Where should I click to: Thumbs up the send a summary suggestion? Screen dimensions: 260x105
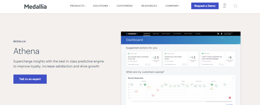[146, 64]
